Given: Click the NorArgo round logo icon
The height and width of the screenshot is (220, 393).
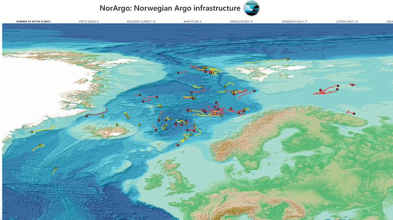Looking at the screenshot, I should [251, 8].
